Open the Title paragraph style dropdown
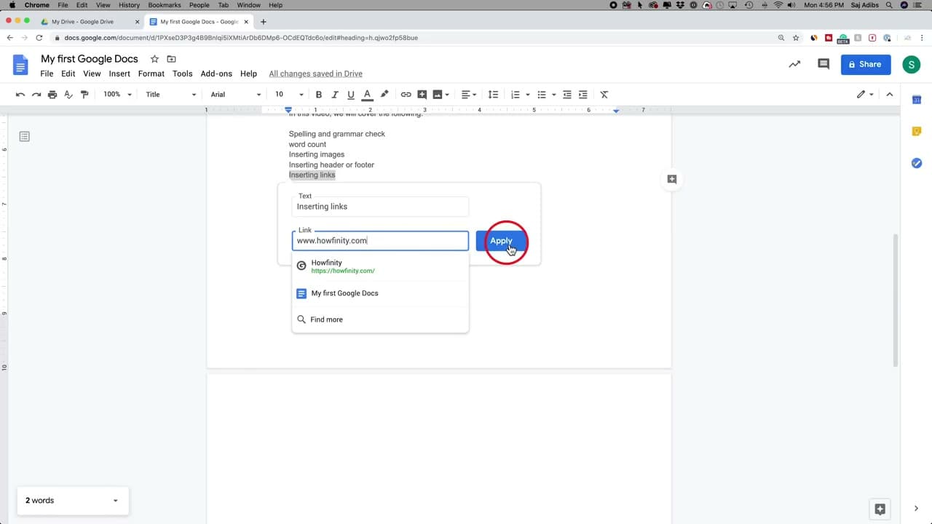The height and width of the screenshot is (524, 932). [x=171, y=95]
